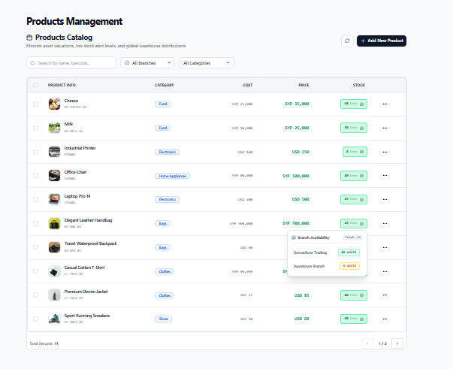The height and width of the screenshot is (369, 453).
Task: Click the Products Catalog box icon
Action: coord(29,38)
